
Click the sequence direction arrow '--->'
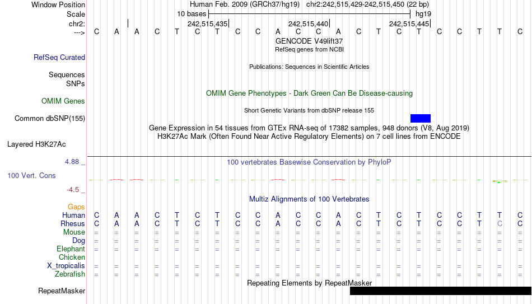(x=79, y=32)
